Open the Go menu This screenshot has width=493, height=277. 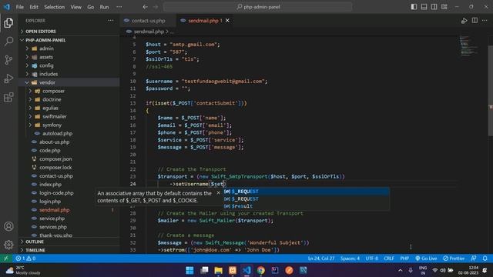[91, 7]
